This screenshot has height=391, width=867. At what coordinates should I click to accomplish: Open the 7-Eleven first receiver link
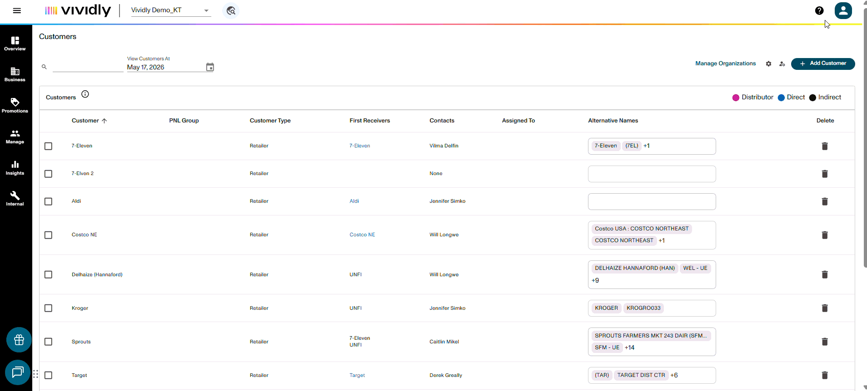[360, 146]
